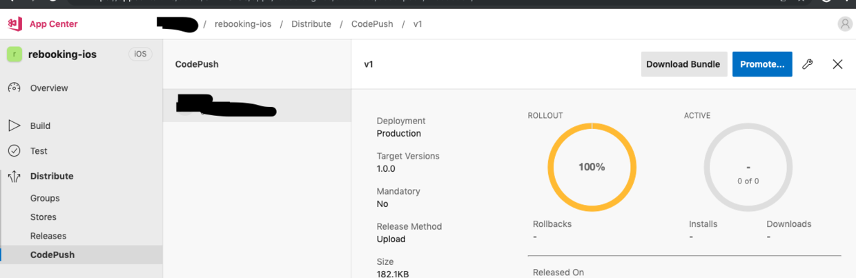The width and height of the screenshot is (856, 278).
Task: Click the Downloads label
Action: pyautogui.click(x=789, y=224)
